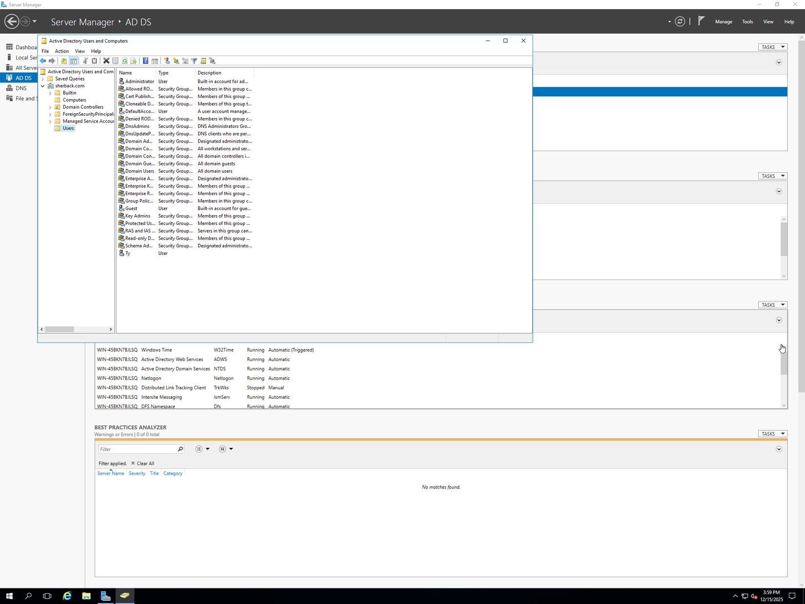Click Clear All in filter applied bar
This screenshot has width=805, height=604.
[x=145, y=463]
